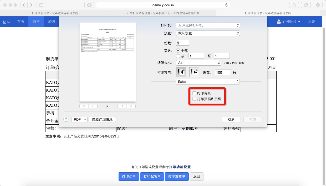Open the 纸张大小 A4 dropdown
This screenshot has width=326, height=186.
pos(199,63)
